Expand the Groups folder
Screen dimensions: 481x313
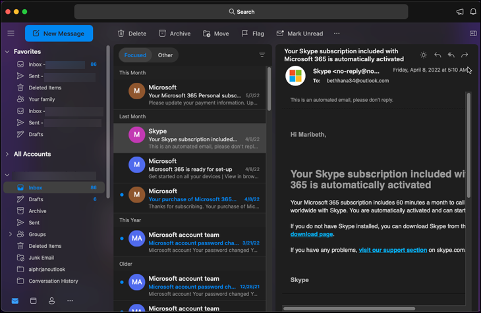point(11,234)
